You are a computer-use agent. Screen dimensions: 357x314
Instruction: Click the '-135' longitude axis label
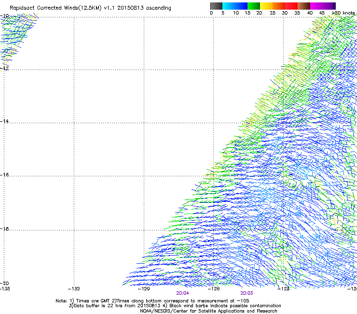(5, 289)
